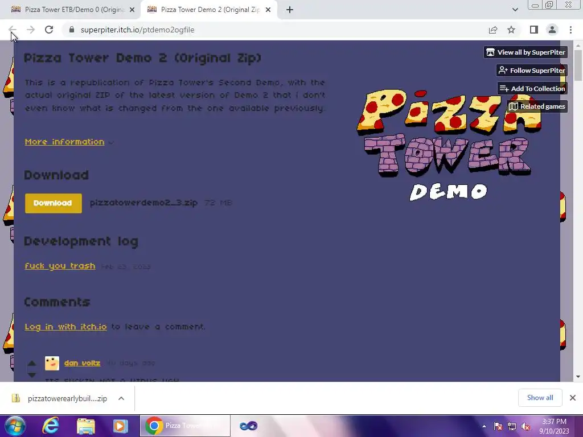Close the Pizza Tower ETB/Demo 0 tab
The height and width of the screenshot is (437, 583).
132,10
